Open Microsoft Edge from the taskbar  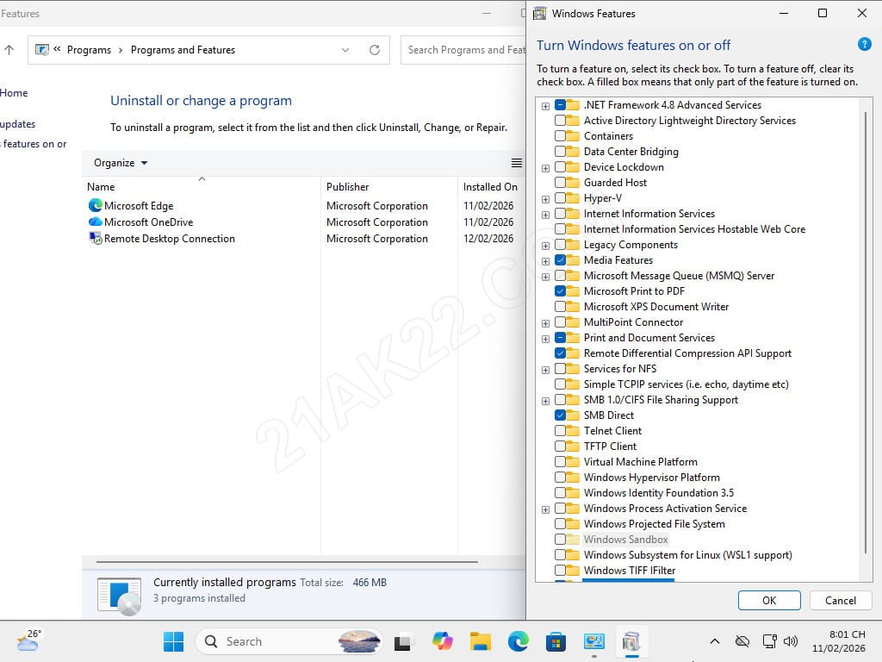click(x=518, y=641)
